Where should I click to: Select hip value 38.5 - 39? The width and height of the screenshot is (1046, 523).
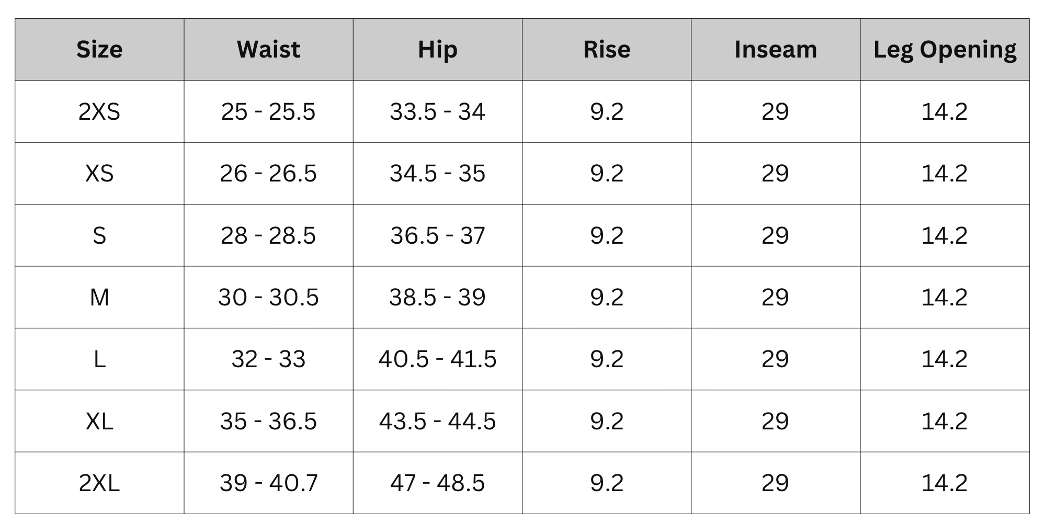coord(437,297)
